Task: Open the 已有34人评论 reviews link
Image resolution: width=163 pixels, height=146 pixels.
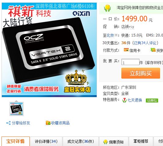Action: (145, 43)
